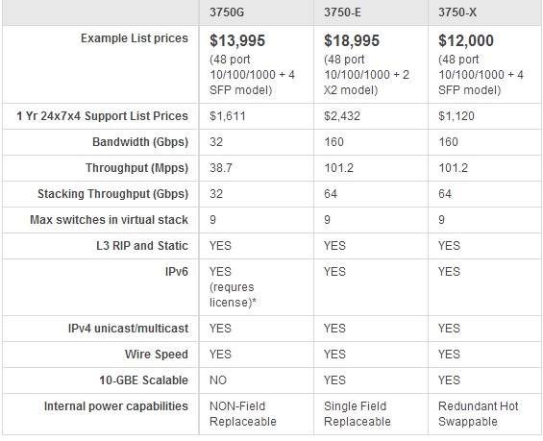Screen dimensions: 543x441
Task: Click the $2,432 support price cell
Action: pos(371,116)
